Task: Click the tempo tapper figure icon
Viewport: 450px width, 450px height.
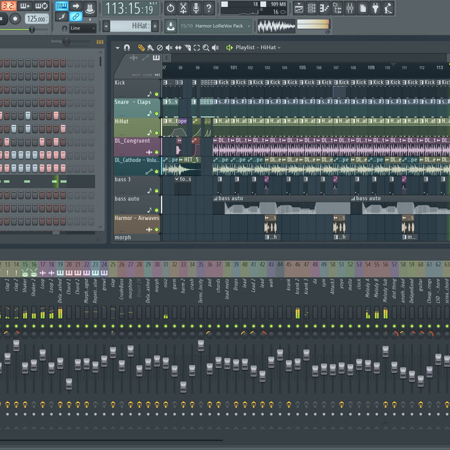Action: pyautogui.click(x=388, y=8)
